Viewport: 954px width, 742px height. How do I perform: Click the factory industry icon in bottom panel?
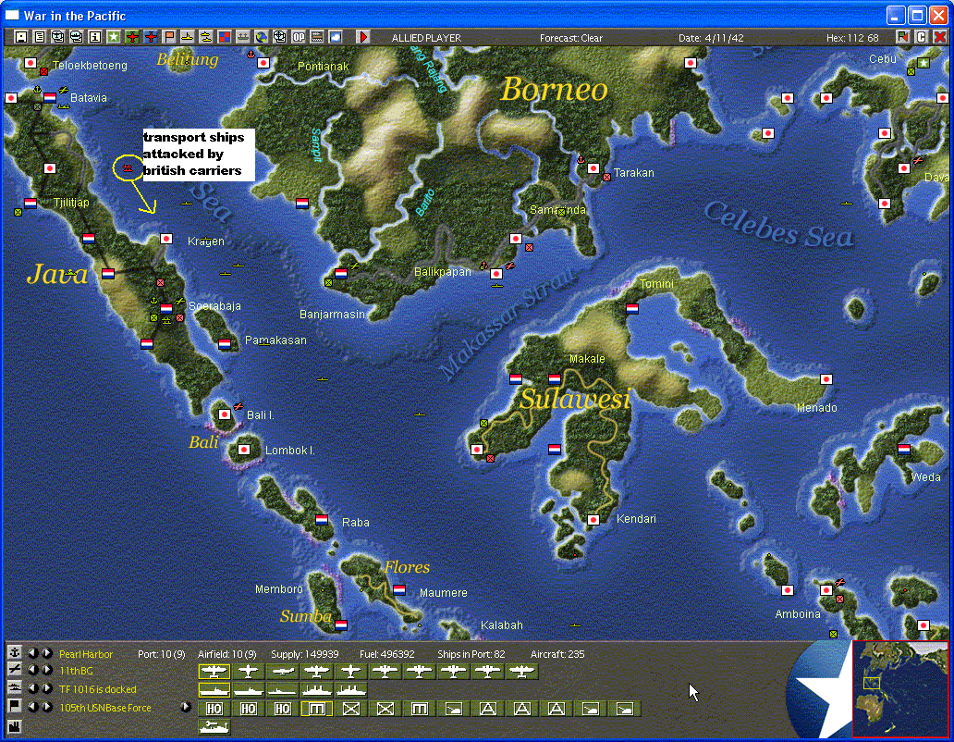(x=14, y=726)
